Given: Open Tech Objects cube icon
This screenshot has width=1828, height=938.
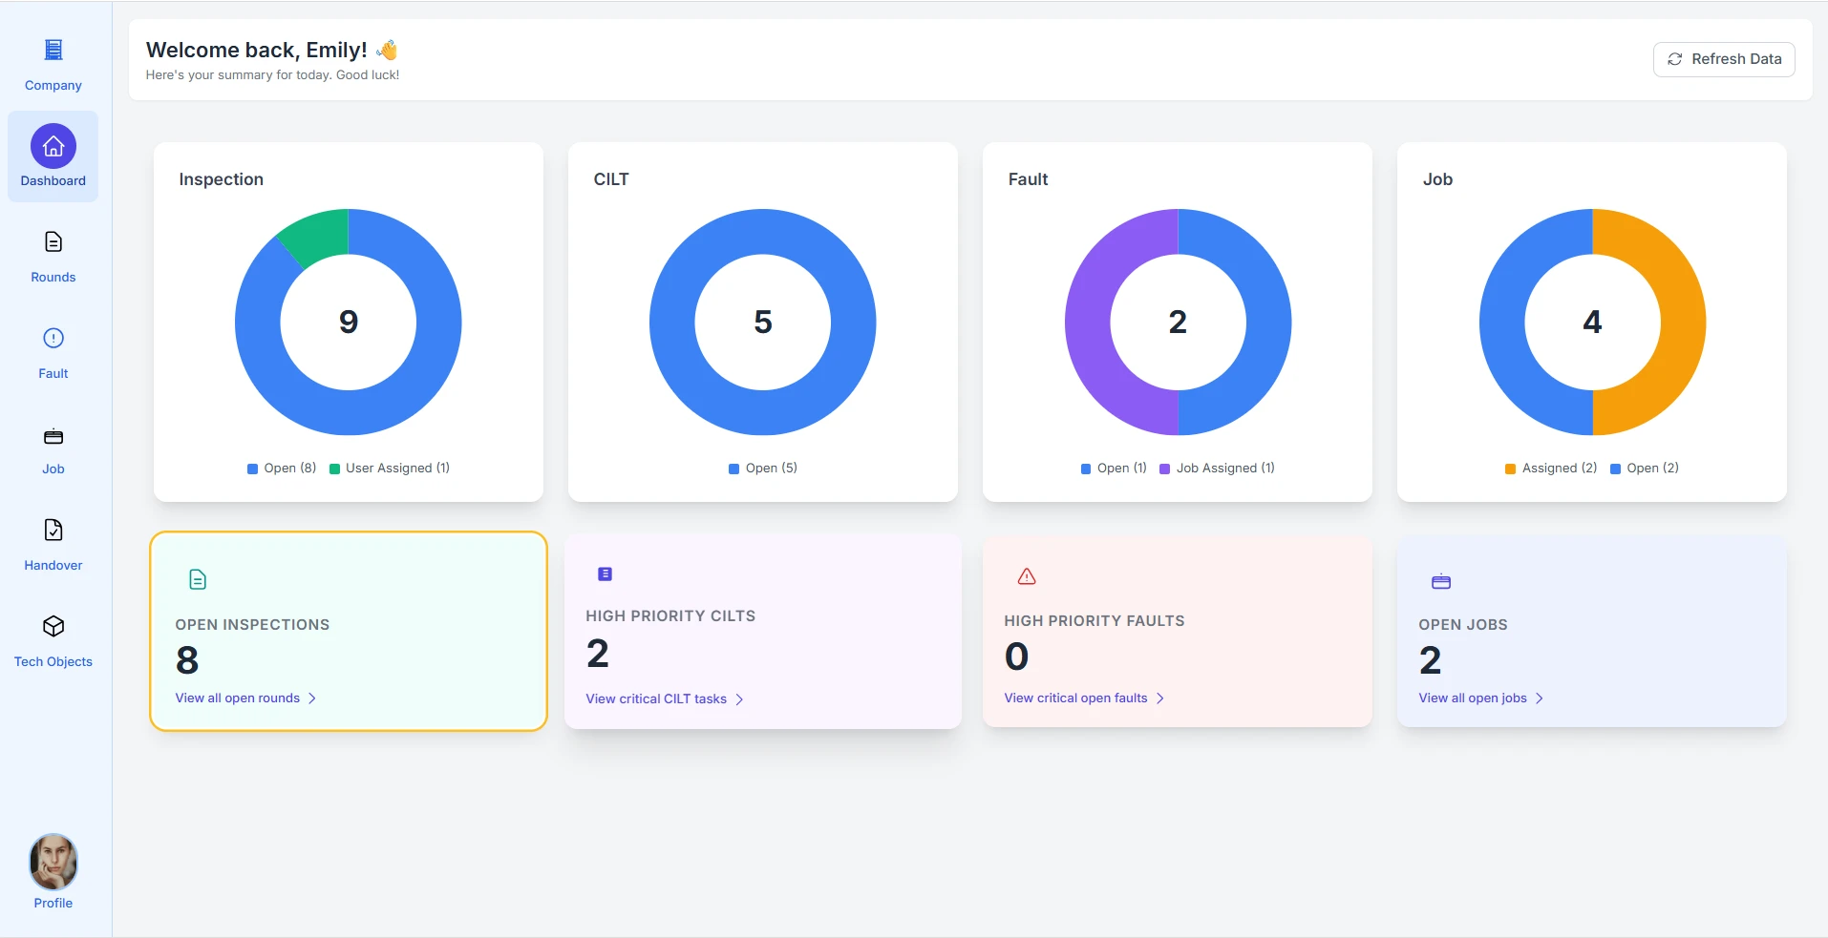Looking at the screenshot, I should (53, 626).
